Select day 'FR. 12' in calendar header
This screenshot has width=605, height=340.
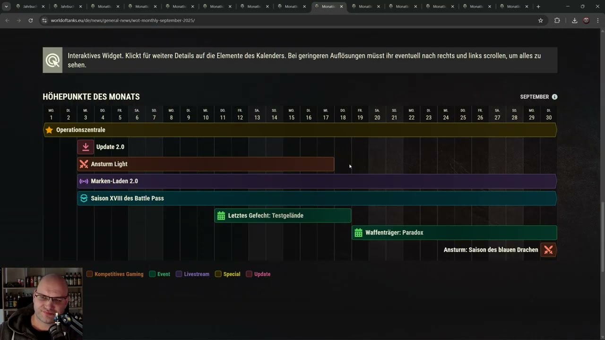(240, 114)
